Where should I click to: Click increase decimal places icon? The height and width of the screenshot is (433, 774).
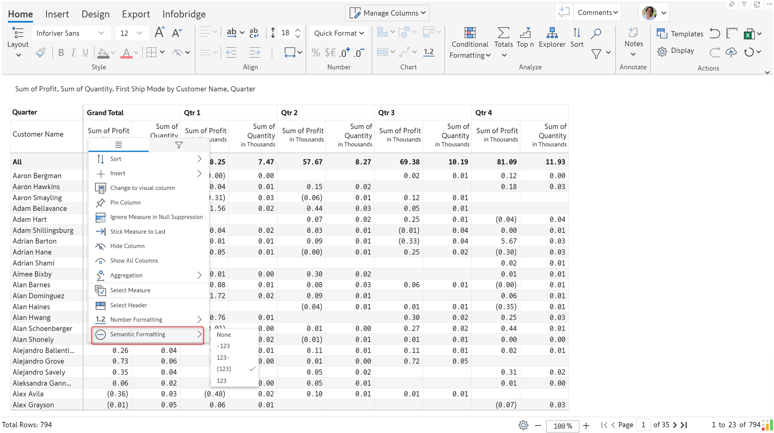[x=344, y=52]
